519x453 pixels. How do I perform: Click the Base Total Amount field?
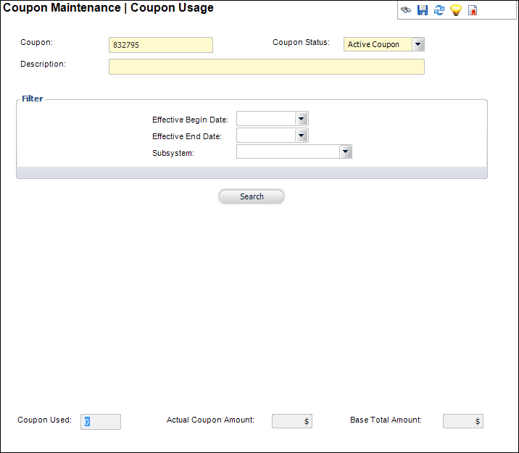pos(462,421)
